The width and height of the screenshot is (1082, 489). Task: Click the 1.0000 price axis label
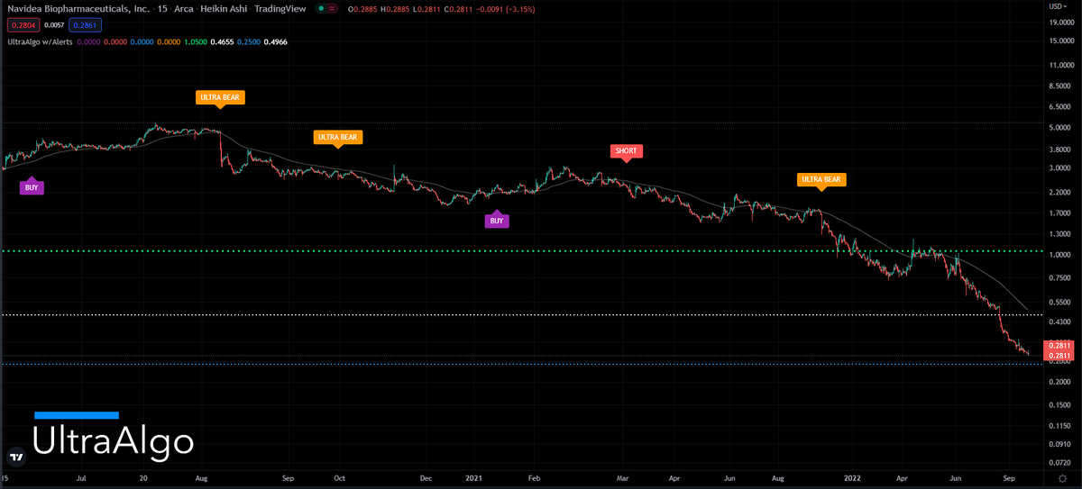click(x=1060, y=255)
